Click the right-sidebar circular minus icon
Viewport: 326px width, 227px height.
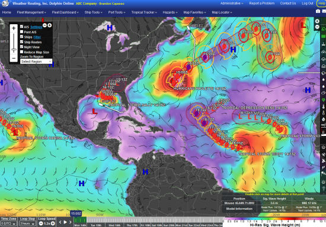pos(317,27)
